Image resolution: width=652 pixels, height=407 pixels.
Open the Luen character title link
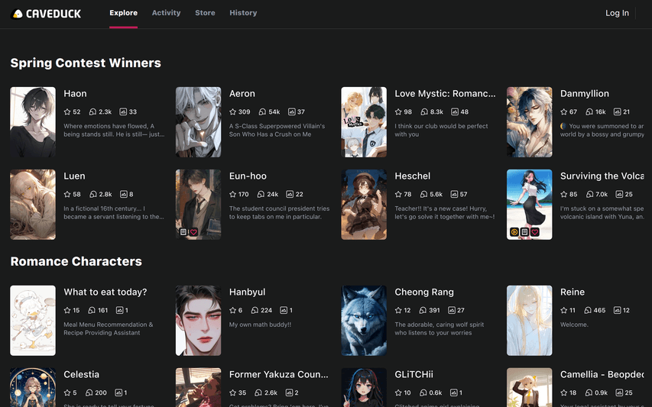click(x=74, y=176)
